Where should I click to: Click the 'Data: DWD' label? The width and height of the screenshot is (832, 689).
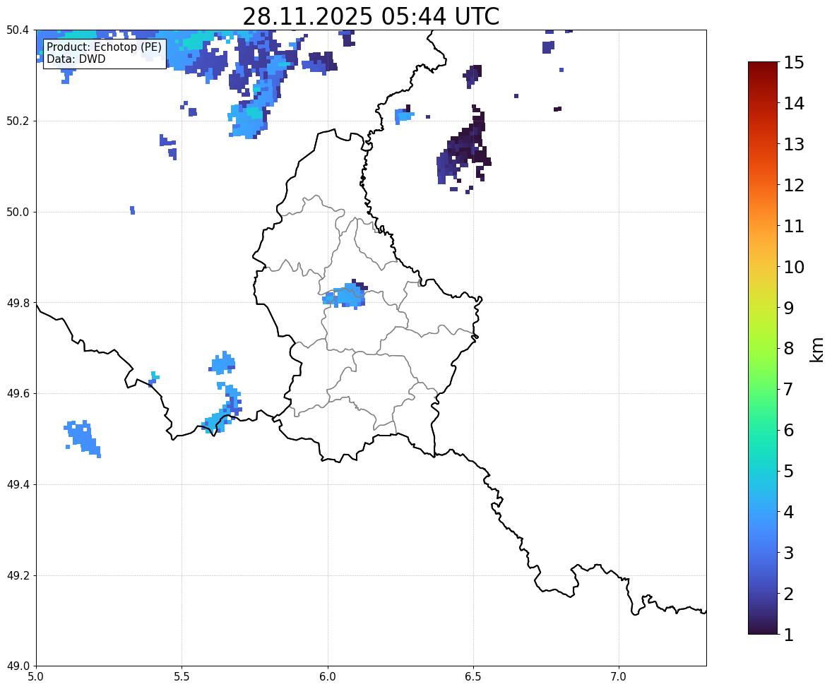pyautogui.click(x=76, y=59)
